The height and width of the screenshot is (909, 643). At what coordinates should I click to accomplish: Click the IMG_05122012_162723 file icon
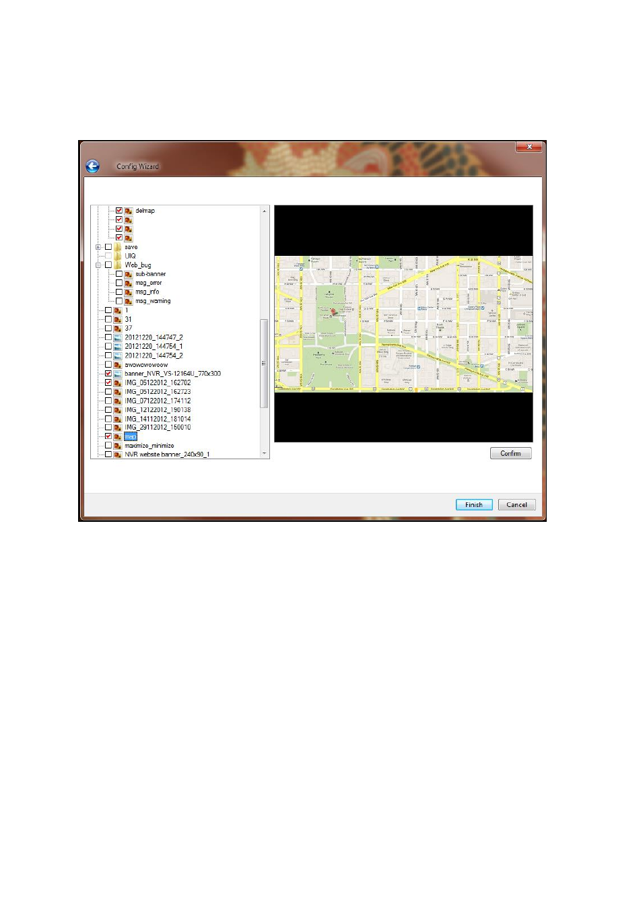[118, 391]
